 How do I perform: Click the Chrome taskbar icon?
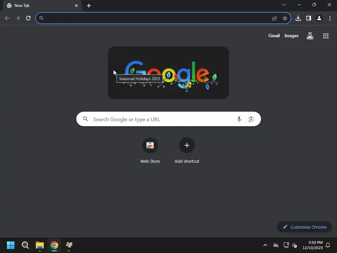[x=54, y=245]
